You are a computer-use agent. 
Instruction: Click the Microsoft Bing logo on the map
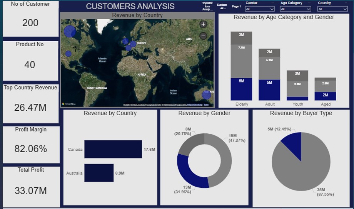tap(69, 104)
